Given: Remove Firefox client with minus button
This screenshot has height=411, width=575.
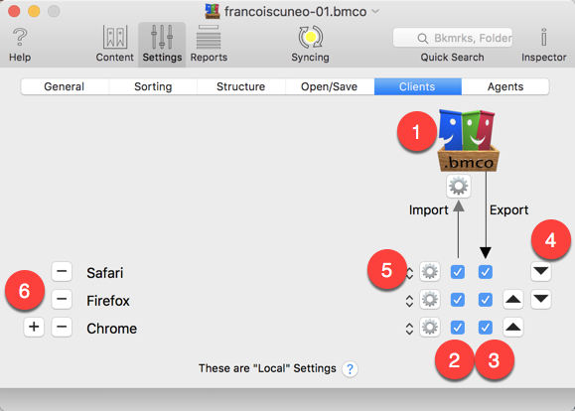Looking at the screenshot, I should tap(62, 299).
